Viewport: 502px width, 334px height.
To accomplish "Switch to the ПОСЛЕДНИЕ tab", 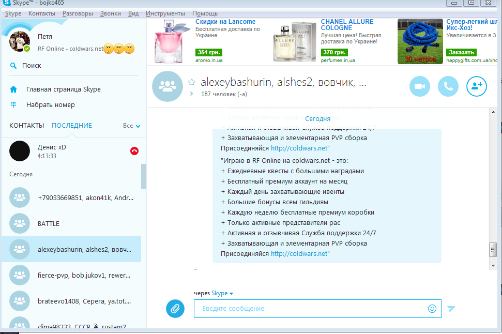I will 72,126.
